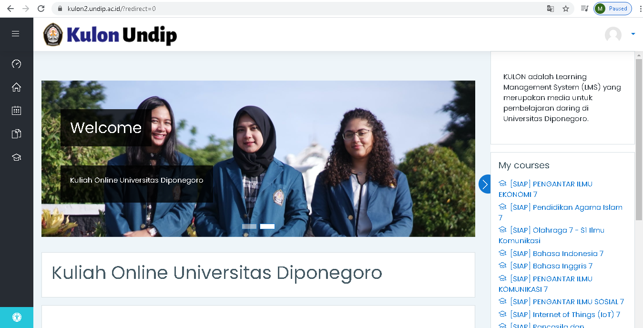Open [SIAP] Internet of Things (IoT) 7
The height and width of the screenshot is (328, 643).
point(565,315)
